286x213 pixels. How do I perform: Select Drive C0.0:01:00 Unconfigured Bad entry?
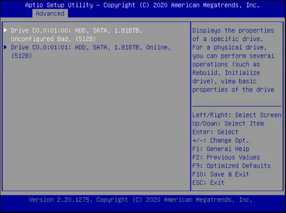coord(76,35)
